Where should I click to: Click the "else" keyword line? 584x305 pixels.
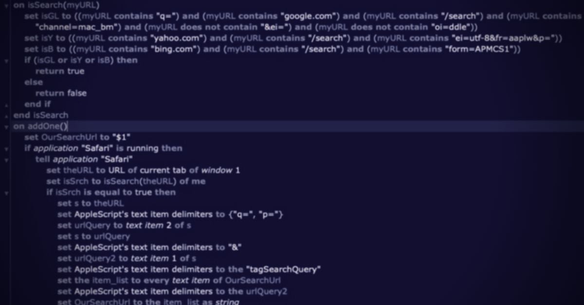click(x=34, y=82)
